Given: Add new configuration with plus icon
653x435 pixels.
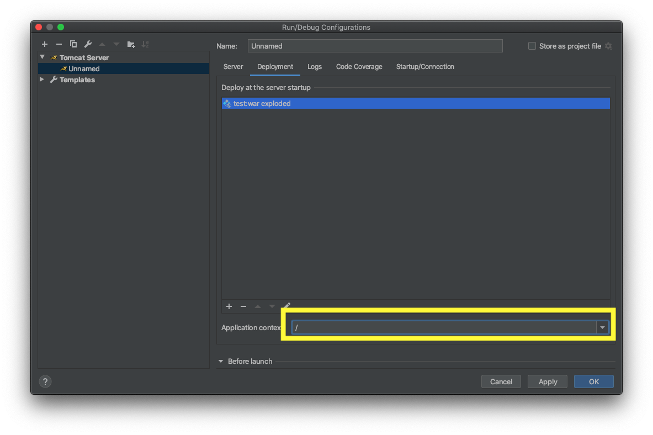Looking at the screenshot, I should pos(45,44).
